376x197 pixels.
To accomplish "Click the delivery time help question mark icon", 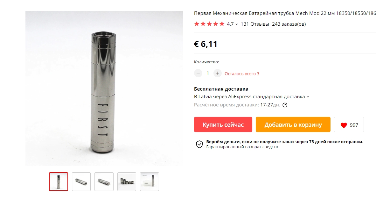I will 285,105.
